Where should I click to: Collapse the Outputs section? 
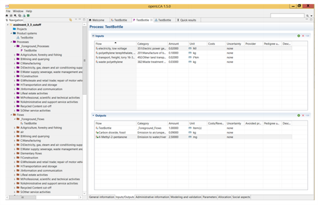[x=93, y=115]
